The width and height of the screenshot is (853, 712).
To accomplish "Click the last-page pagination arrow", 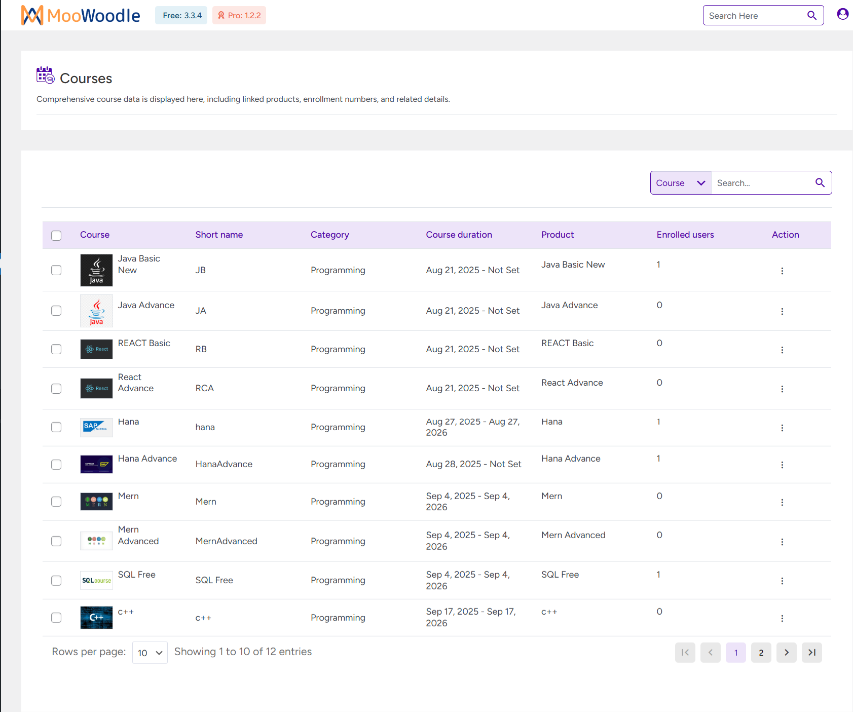I will pyautogui.click(x=811, y=652).
